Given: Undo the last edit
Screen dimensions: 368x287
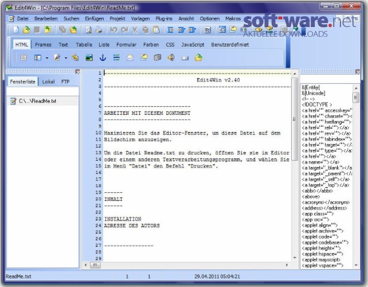Looking at the screenshot, I should 114,30.
